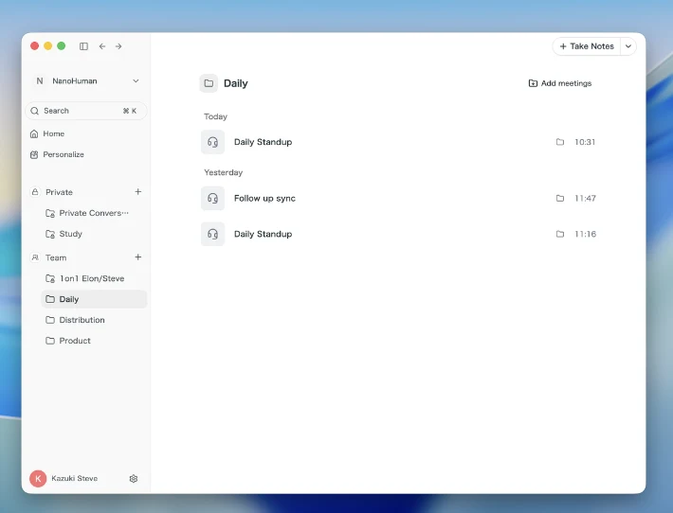The height and width of the screenshot is (513, 673).
Task: Click the folder icon beside 10:31
Action: [x=560, y=142]
